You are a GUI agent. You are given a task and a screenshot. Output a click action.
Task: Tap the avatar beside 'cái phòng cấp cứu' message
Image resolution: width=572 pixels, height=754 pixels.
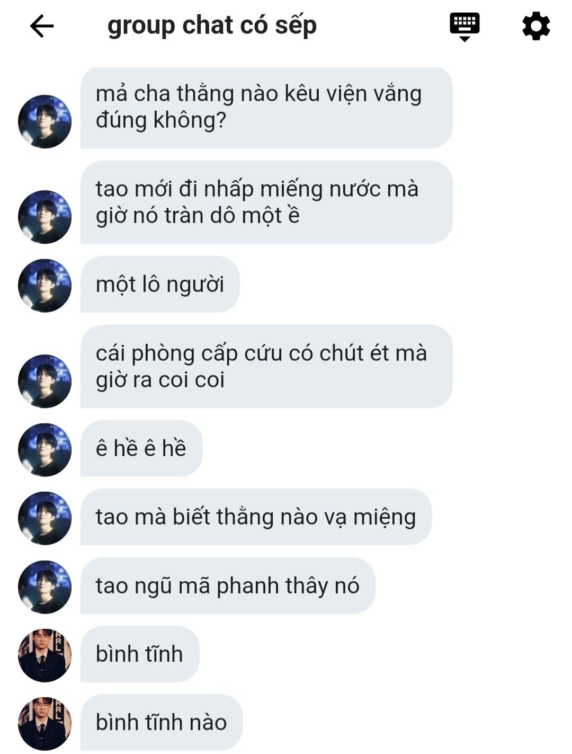(x=44, y=381)
